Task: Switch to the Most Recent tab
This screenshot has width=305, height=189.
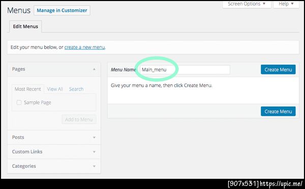Action: (x=28, y=89)
